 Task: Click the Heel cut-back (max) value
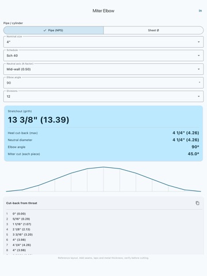pos(186,133)
